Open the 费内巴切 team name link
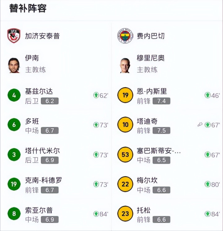The image size is (223, 231). 151,36
